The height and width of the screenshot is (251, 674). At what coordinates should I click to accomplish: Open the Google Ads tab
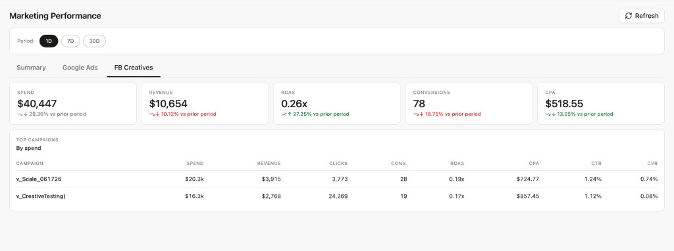point(80,68)
